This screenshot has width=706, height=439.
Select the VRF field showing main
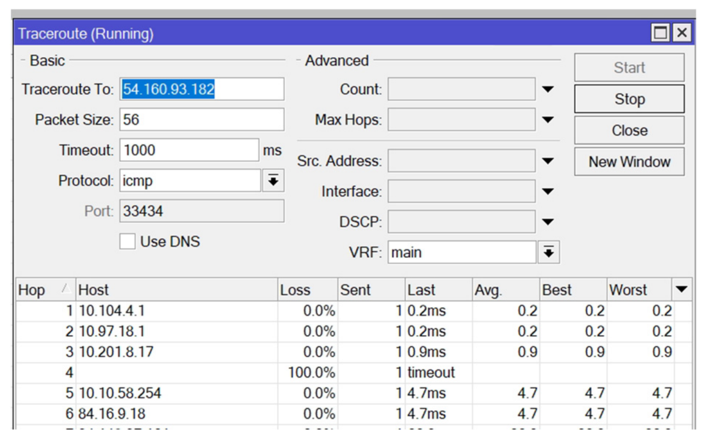[462, 252]
